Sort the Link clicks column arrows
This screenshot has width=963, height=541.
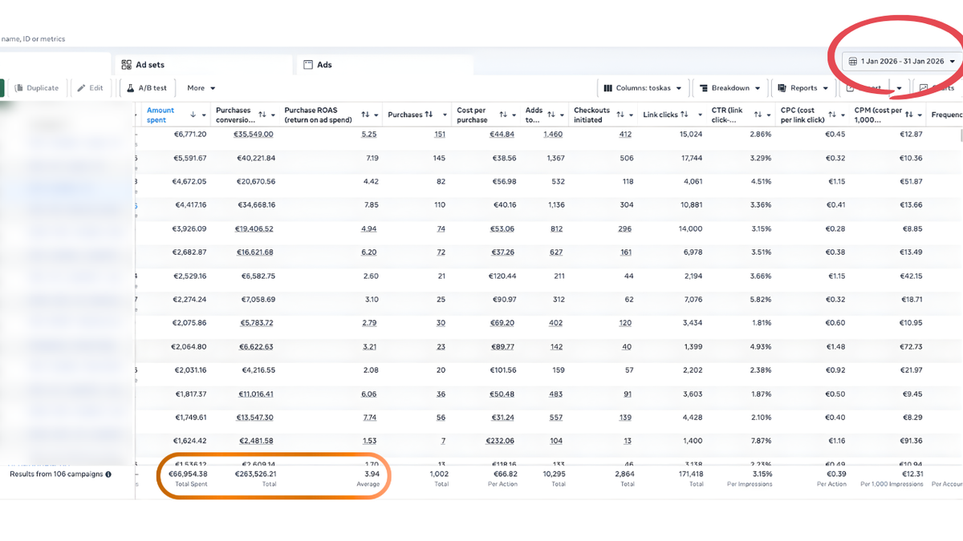pos(685,115)
